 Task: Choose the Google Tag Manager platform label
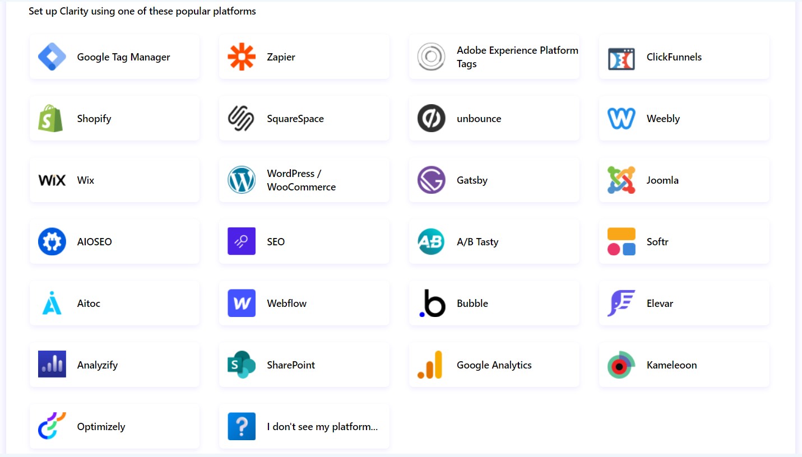[x=123, y=57]
